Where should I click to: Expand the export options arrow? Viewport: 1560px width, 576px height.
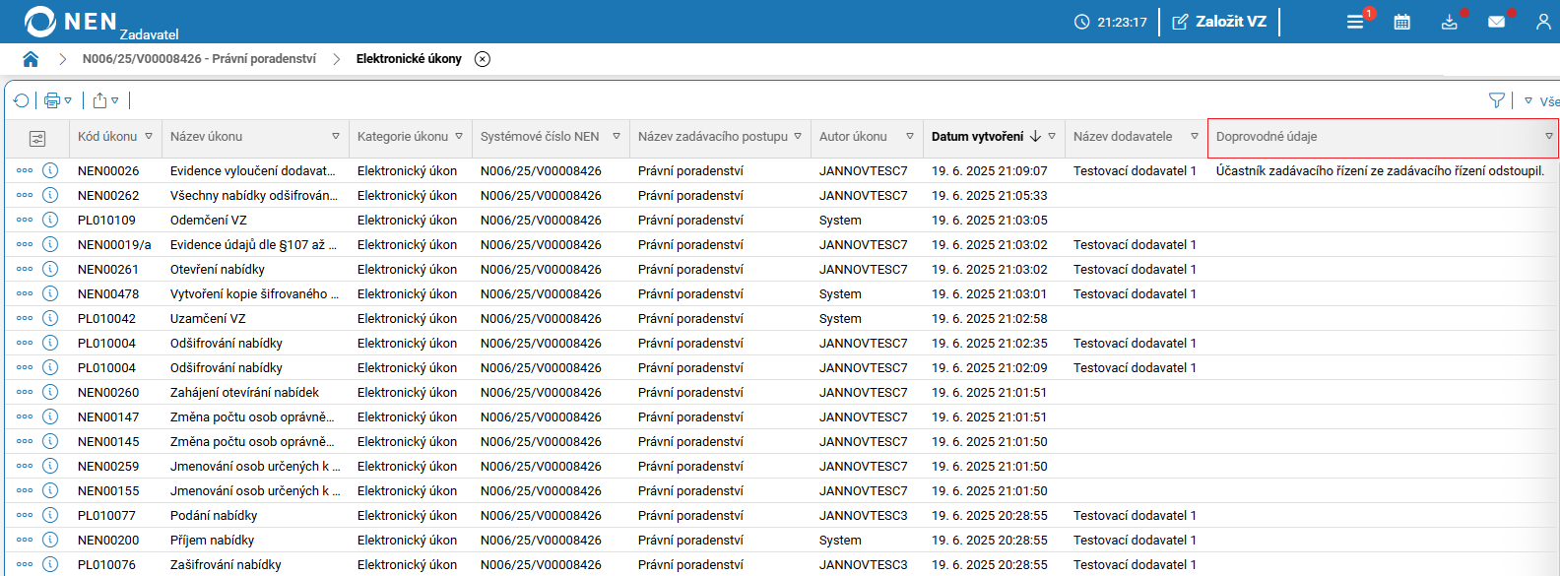[x=115, y=100]
